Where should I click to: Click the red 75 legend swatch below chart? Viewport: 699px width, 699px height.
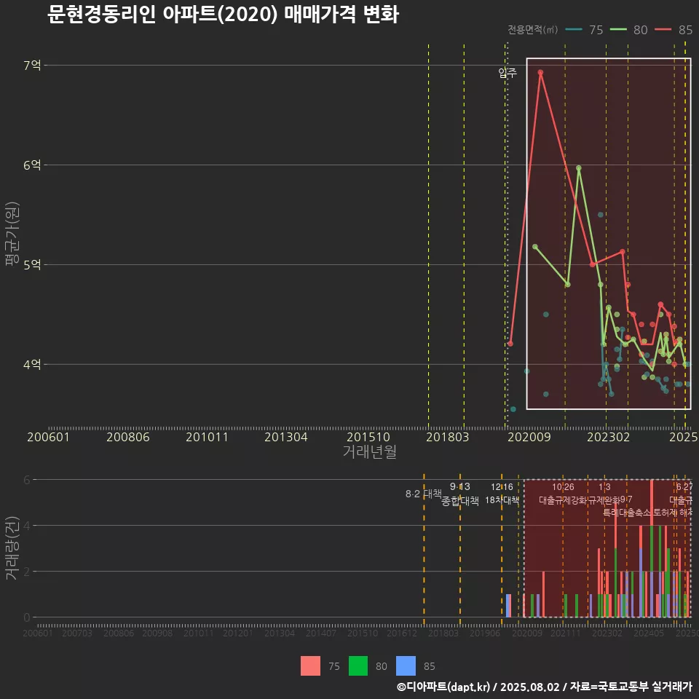tap(310, 666)
